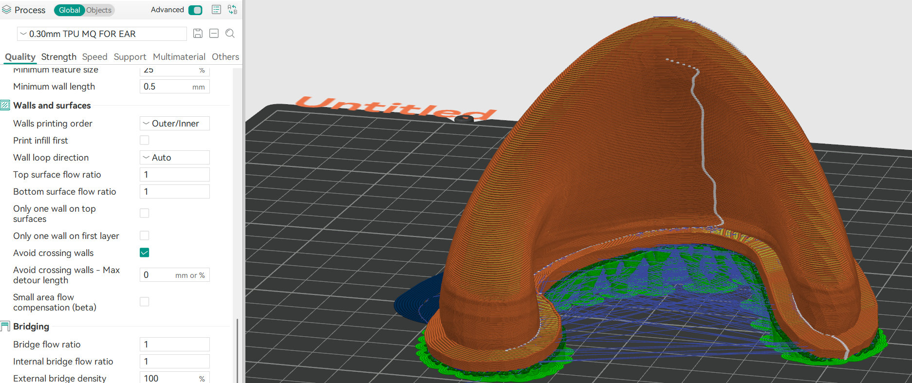Go to the Support tab
Viewport: 912px width, 383px height.
click(130, 57)
